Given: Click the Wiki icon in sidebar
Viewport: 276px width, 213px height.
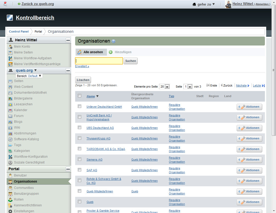Looking at the screenshot, I should tap(10, 128).
